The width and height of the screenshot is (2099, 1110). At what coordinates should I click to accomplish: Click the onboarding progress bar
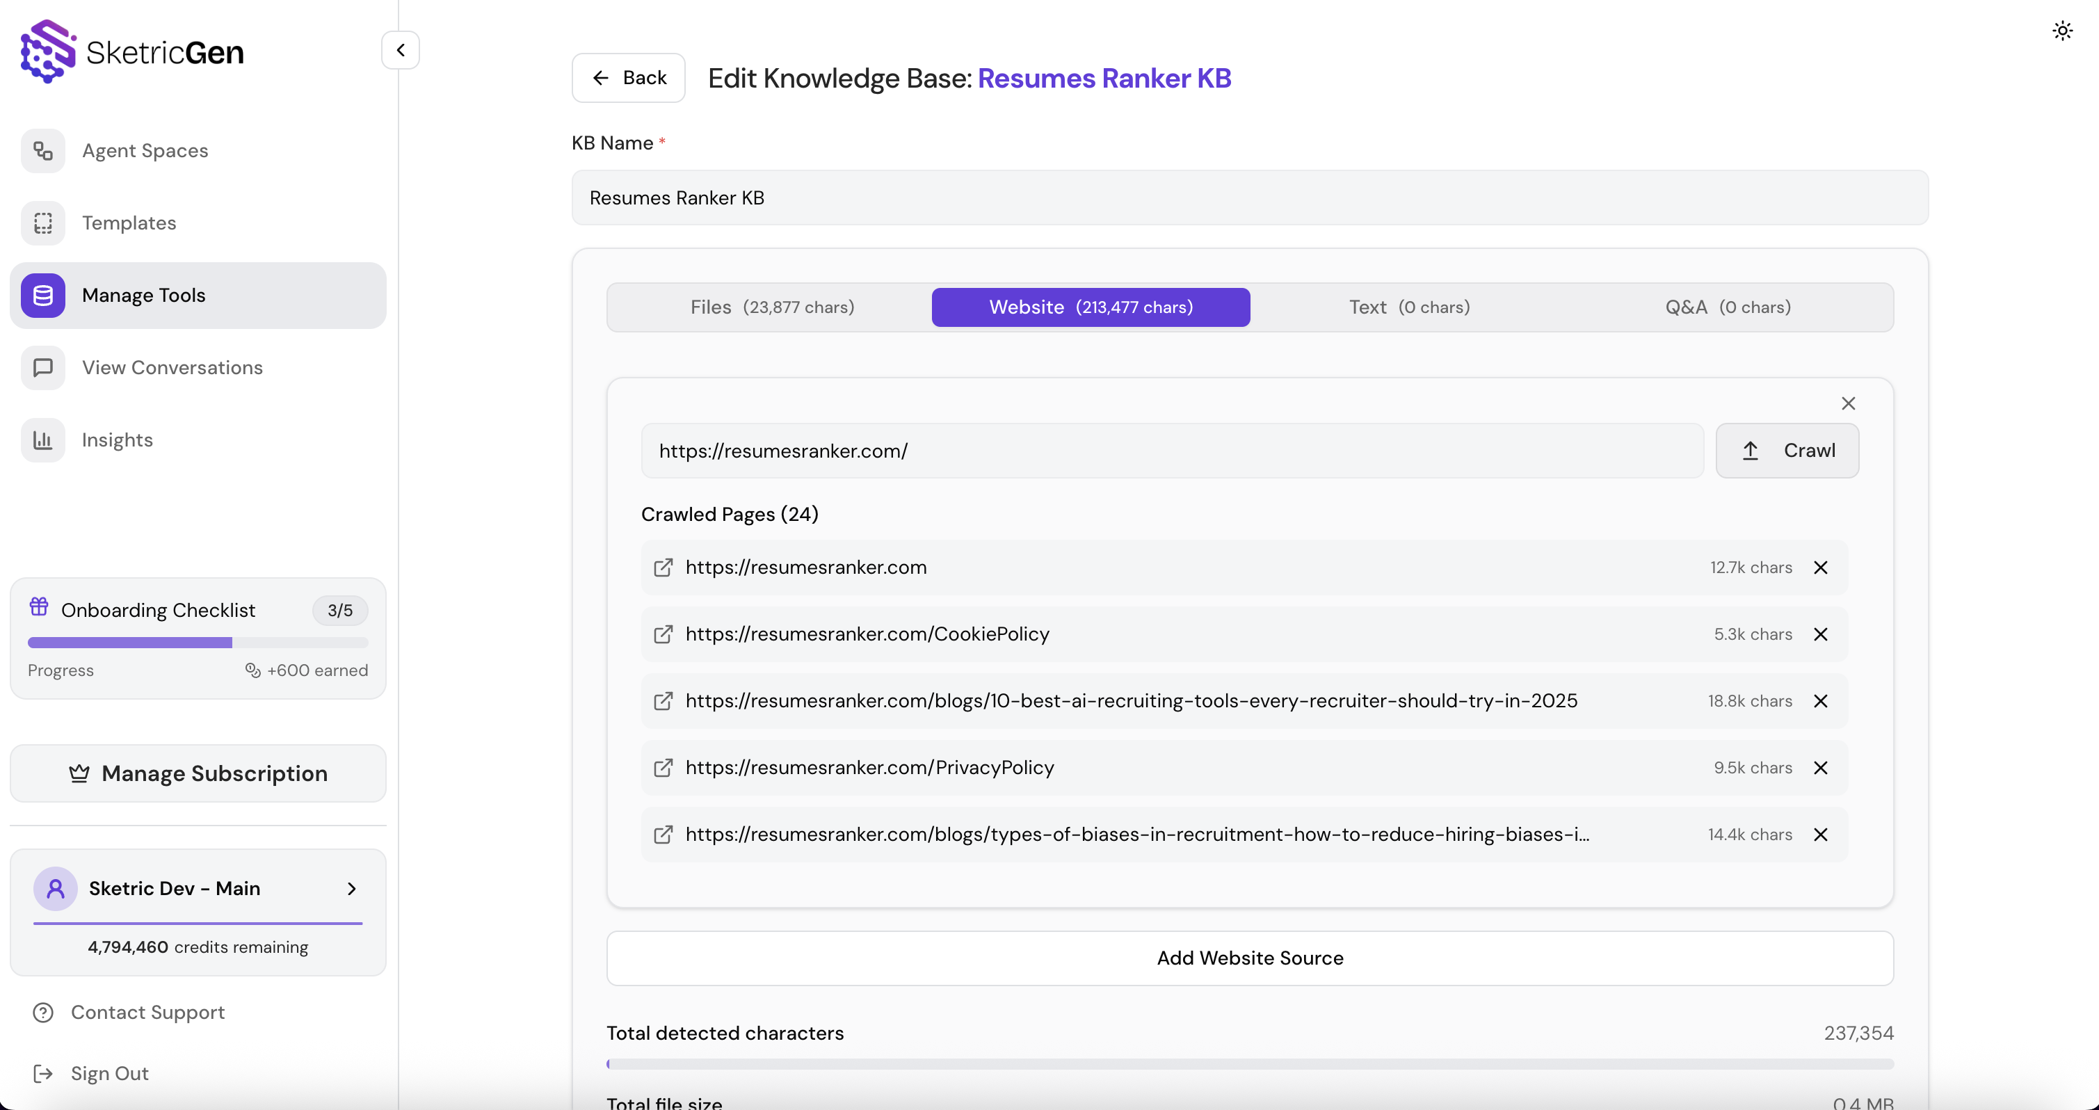click(x=198, y=643)
